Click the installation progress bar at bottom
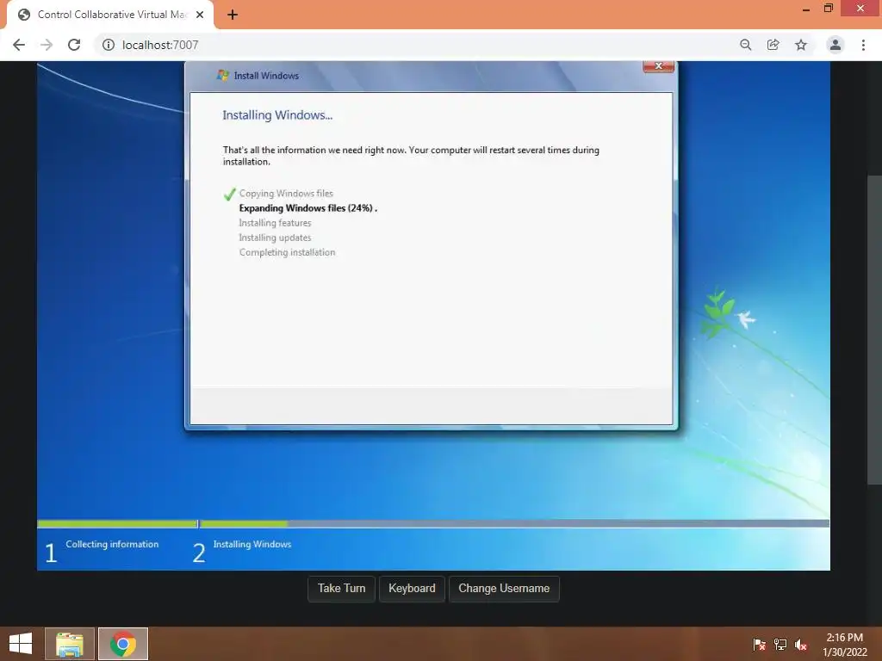The height and width of the screenshot is (661, 882). (433, 524)
